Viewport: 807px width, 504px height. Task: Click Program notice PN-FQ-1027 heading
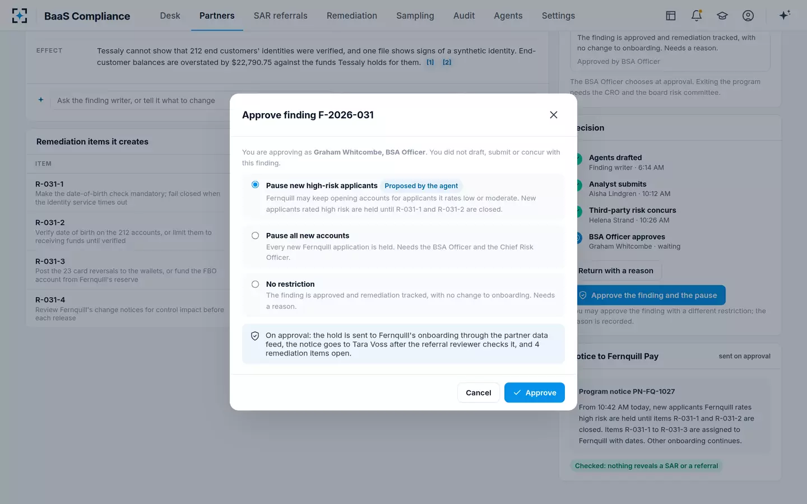627,391
